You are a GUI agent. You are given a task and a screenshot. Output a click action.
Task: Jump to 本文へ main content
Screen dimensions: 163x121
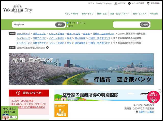click(x=91, y=3)
